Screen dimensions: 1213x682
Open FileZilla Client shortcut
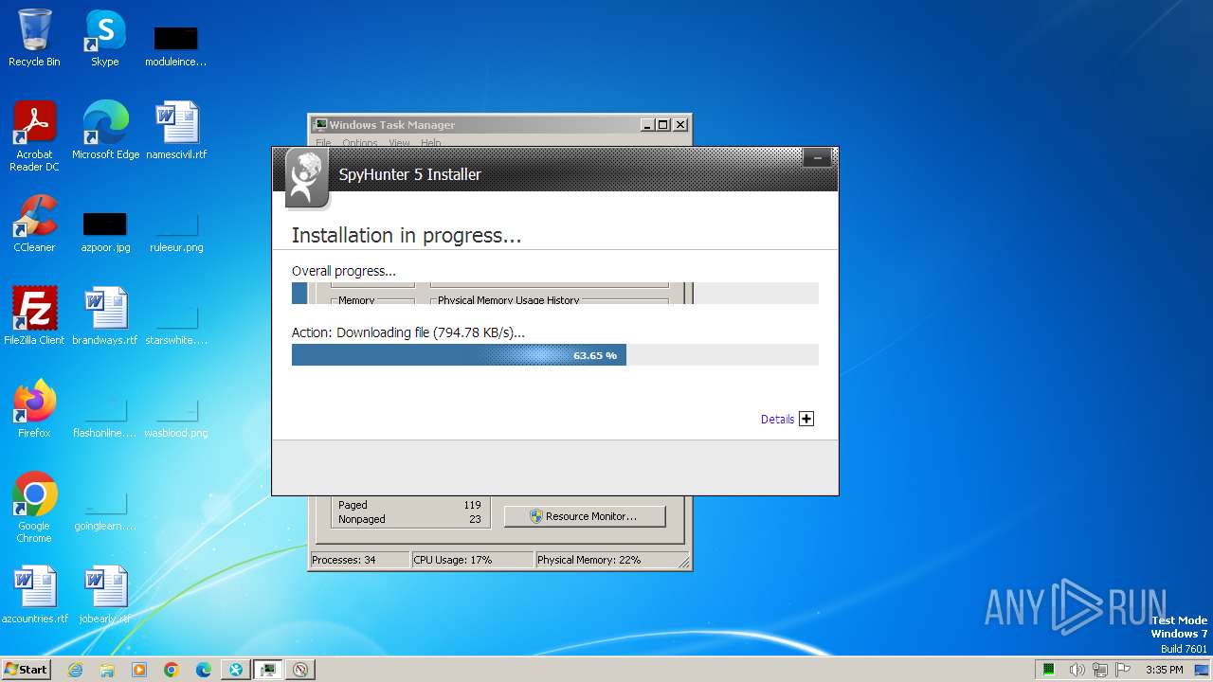(x=34, y=315)
